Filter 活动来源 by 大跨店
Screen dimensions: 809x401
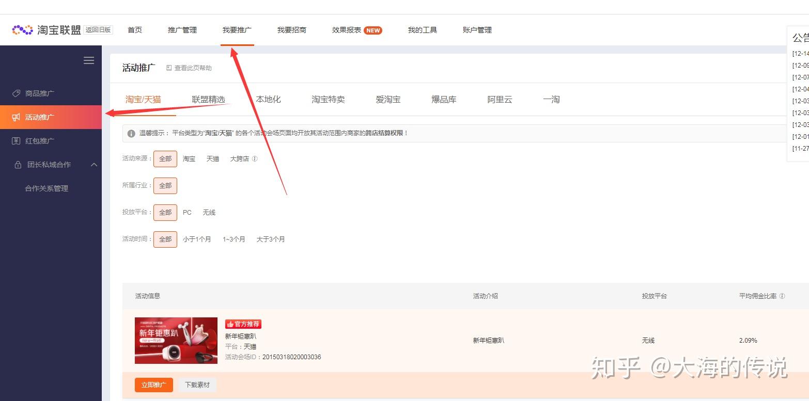point(240,159)
